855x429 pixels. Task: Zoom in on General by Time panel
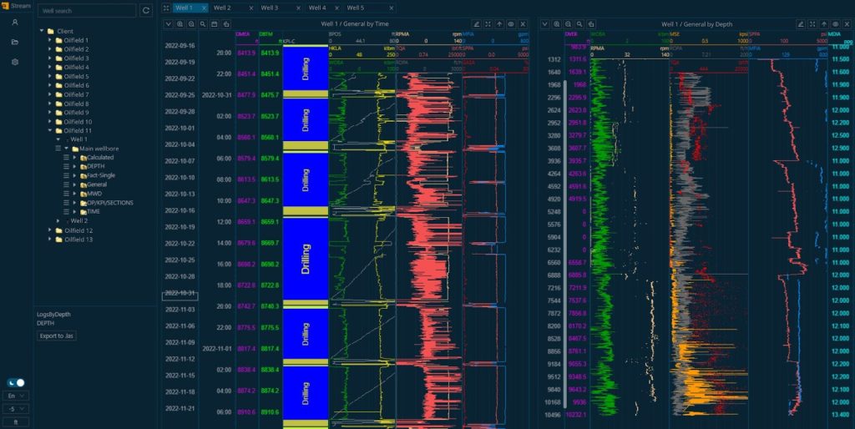coord(180,24)
